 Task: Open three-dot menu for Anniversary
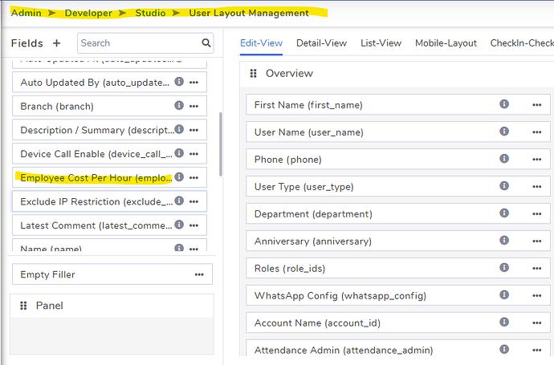pyautogui.click(x=536, y=241)
